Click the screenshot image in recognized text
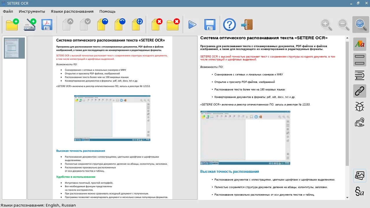The height and width of the screenshot is (208, 370). point(245,138)
